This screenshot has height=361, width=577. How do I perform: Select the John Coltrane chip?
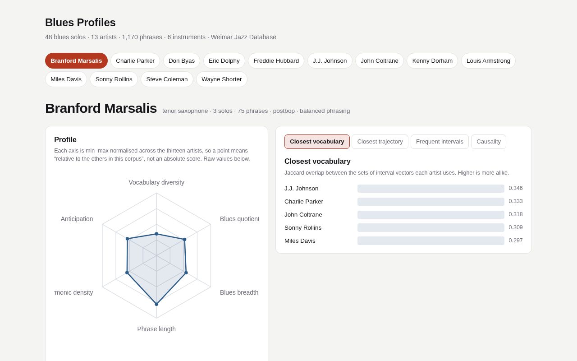(380, 61)
